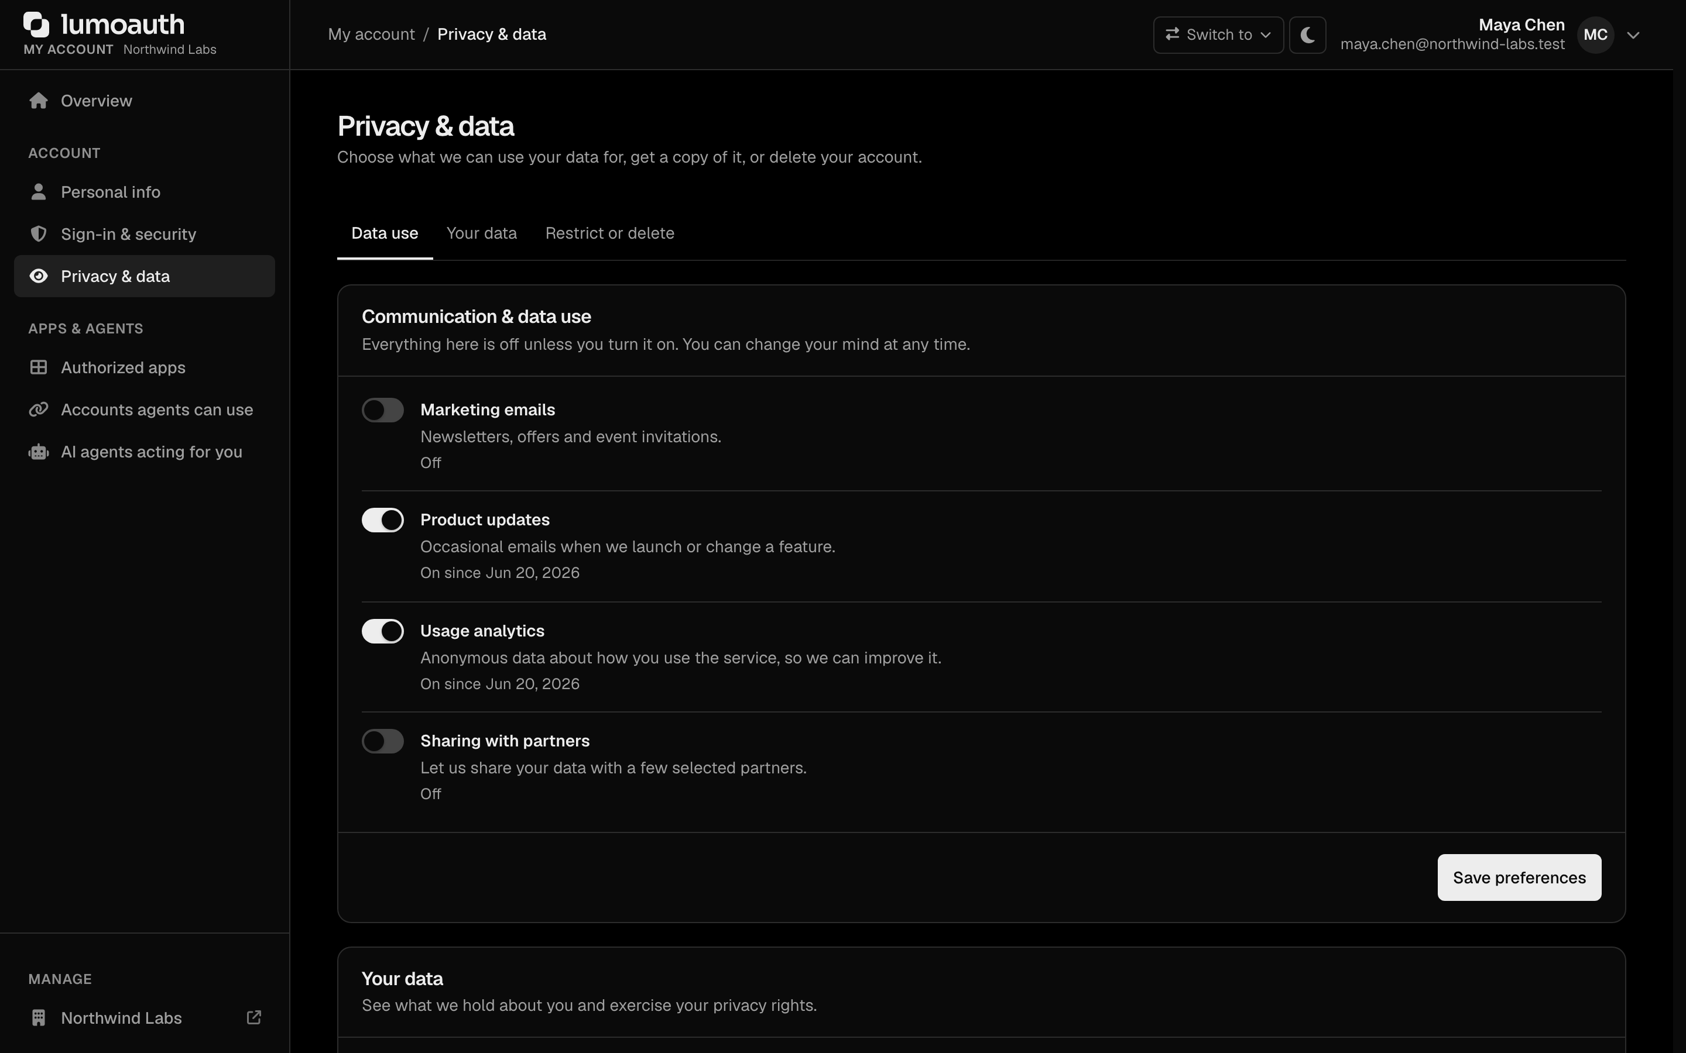This screenshot has height=1053, width=1686.
Task: Click the Personal info person icon
Action: click(39, 191)
